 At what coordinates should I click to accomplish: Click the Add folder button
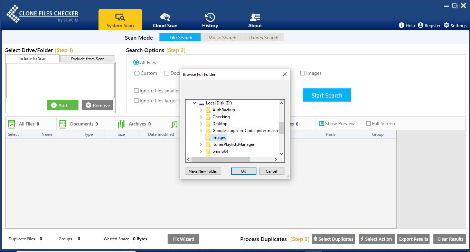point(63,105)
